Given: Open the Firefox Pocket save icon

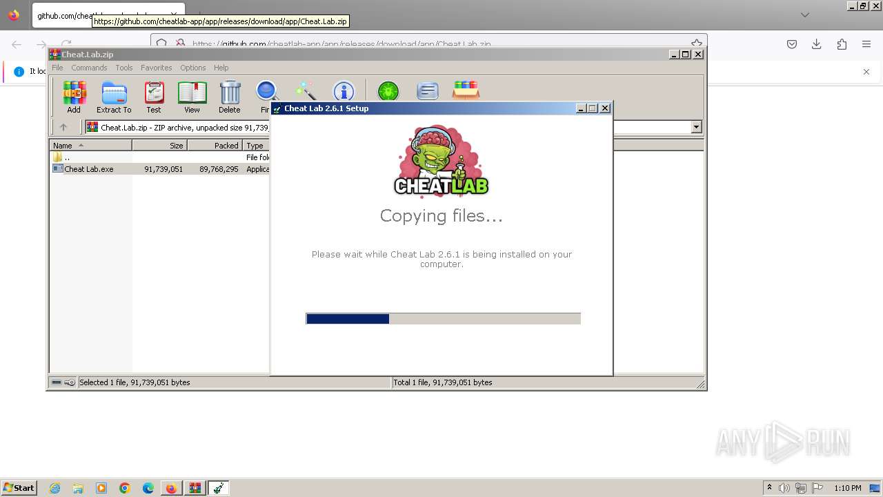Looking at the screenshot, I should 792,44.
